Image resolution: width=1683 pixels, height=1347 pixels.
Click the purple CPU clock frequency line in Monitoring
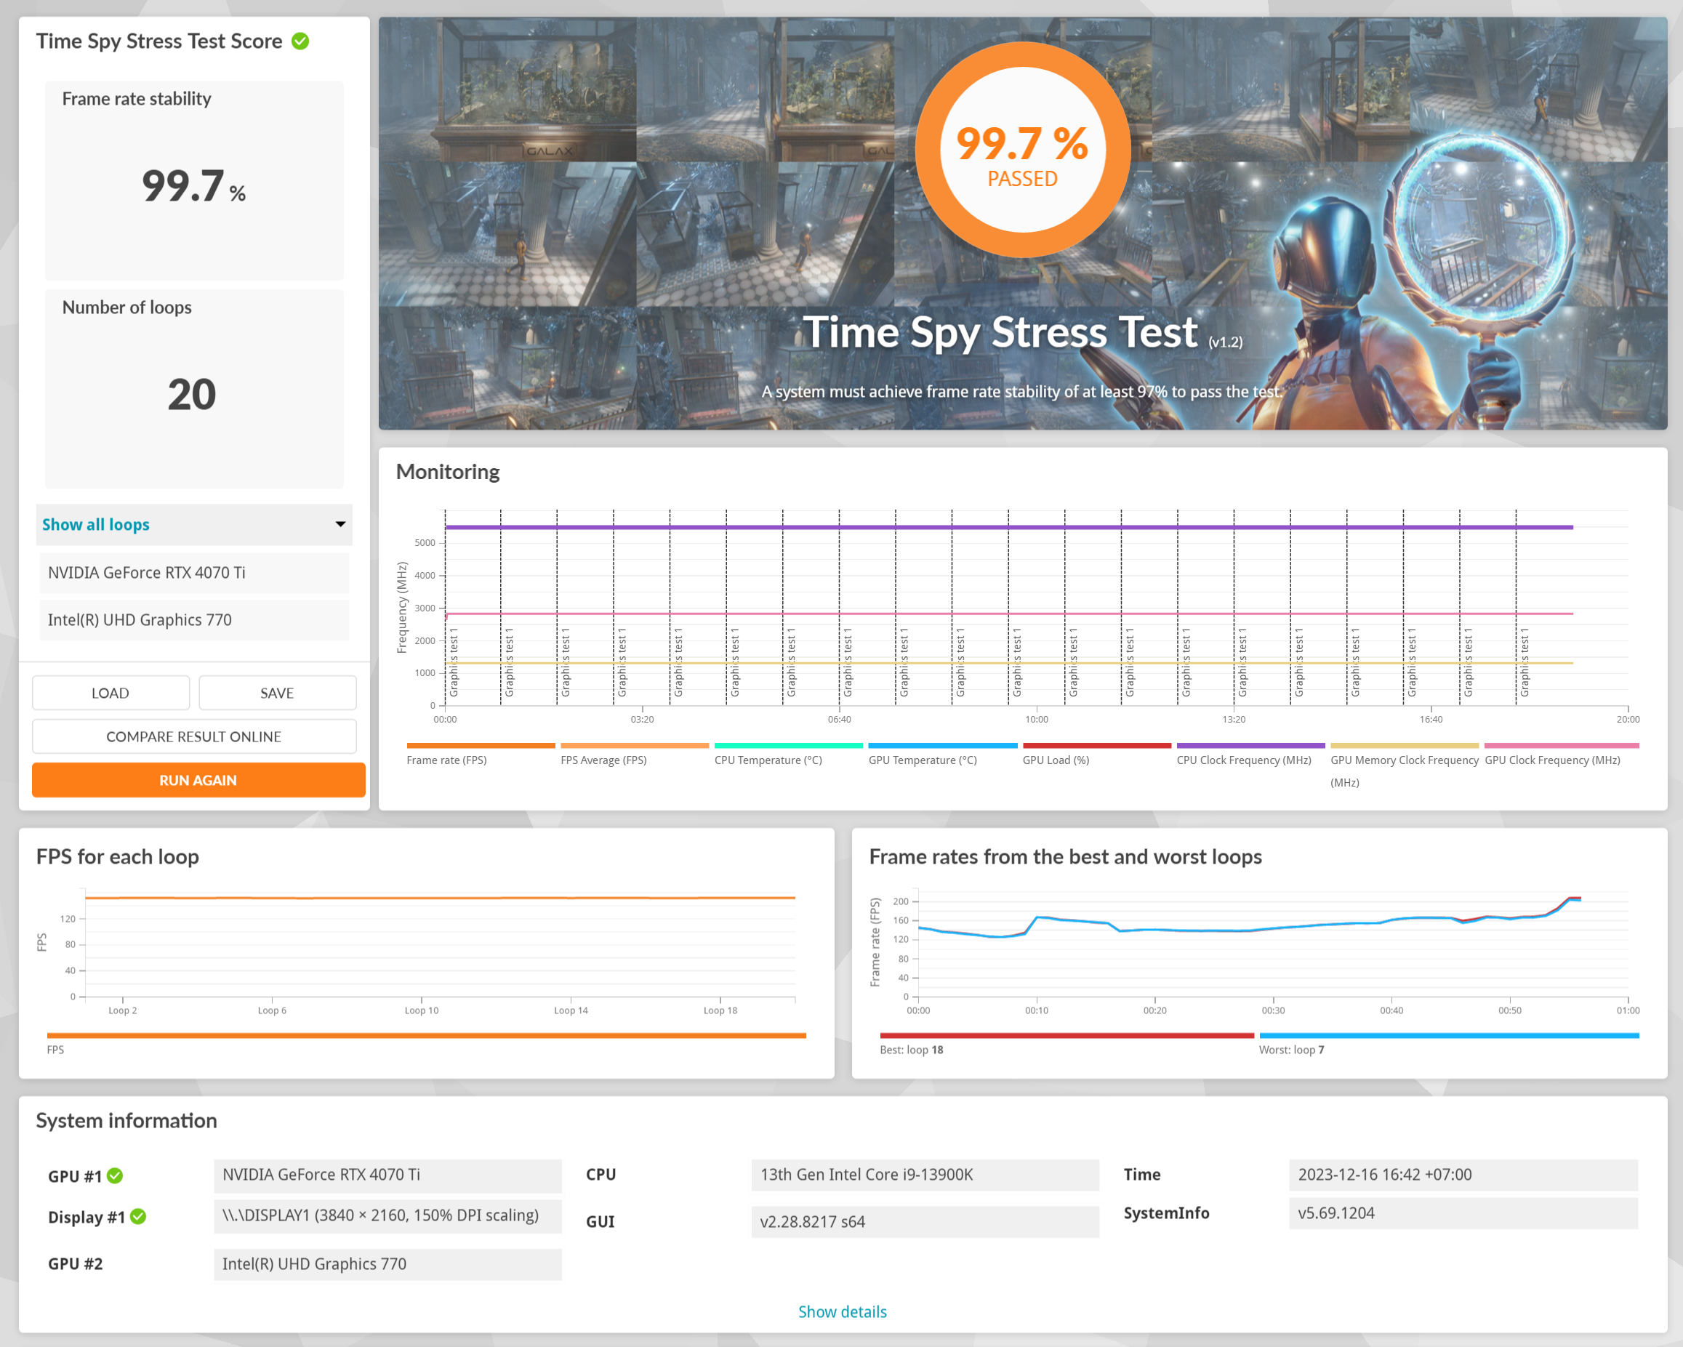pos(1008,528)
